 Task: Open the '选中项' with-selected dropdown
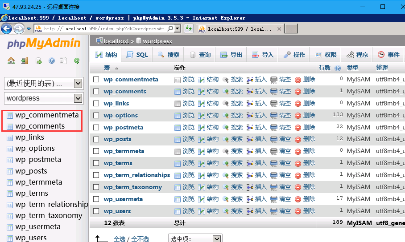point(195,238)
